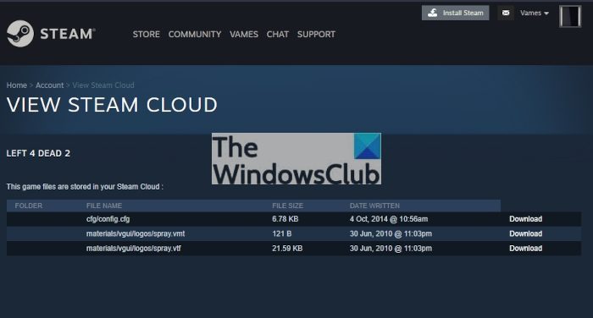Select the materials/vgui/logos/spray.vtf file name
The height and width of the screenshot is (318, 593).
point(134,249)
